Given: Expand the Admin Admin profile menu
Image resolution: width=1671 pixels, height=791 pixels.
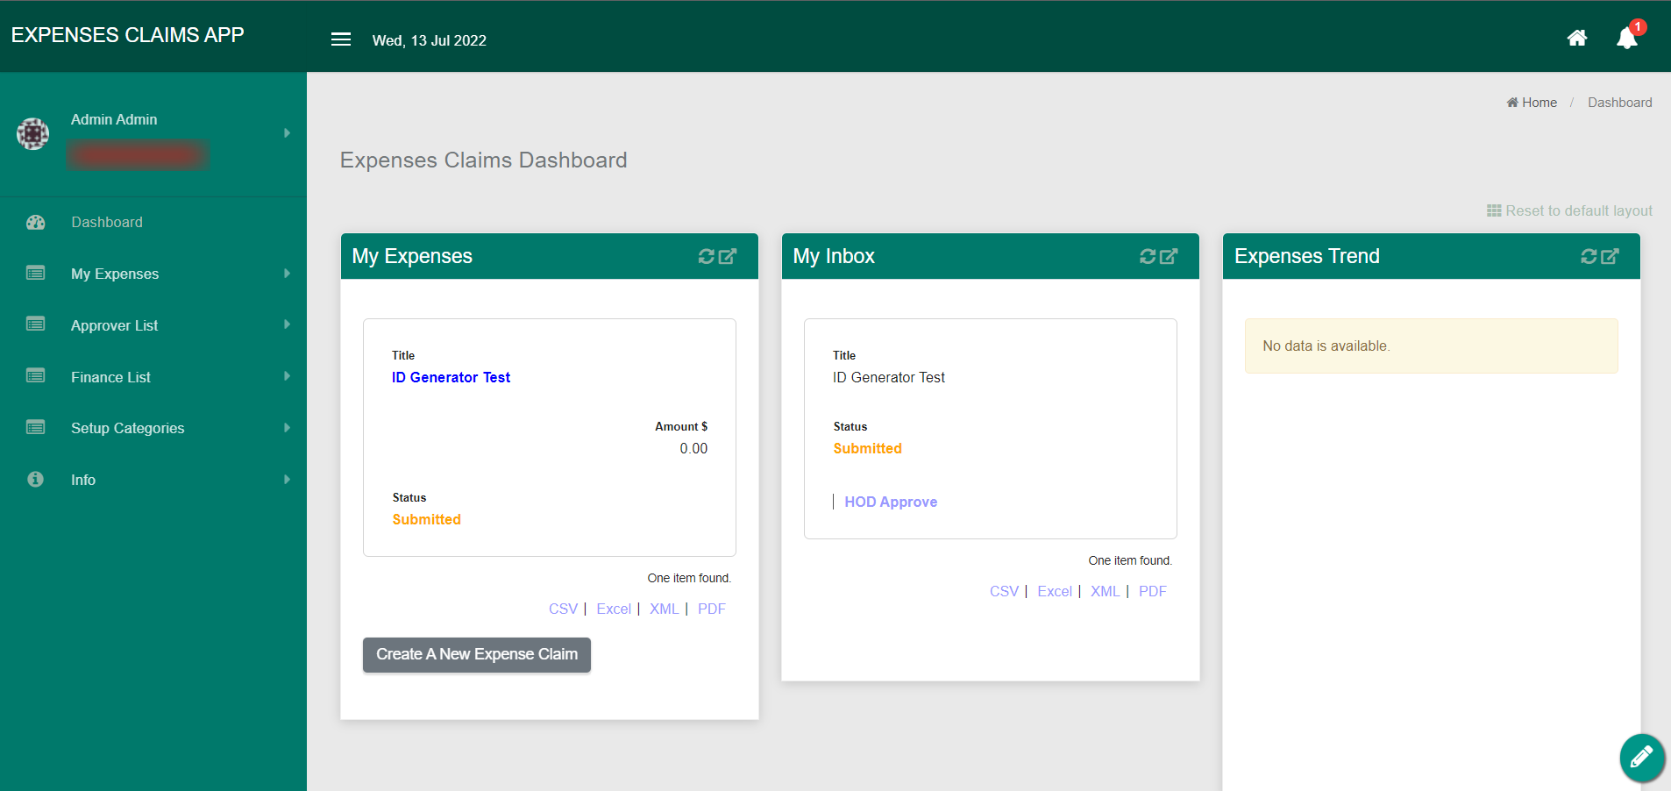Looking at the screenshot, I should [x=287, y=133].
